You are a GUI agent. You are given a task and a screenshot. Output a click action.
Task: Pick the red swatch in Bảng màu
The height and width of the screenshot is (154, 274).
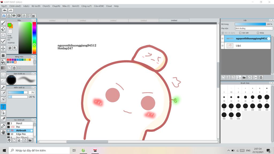click(x=8, y=60)
